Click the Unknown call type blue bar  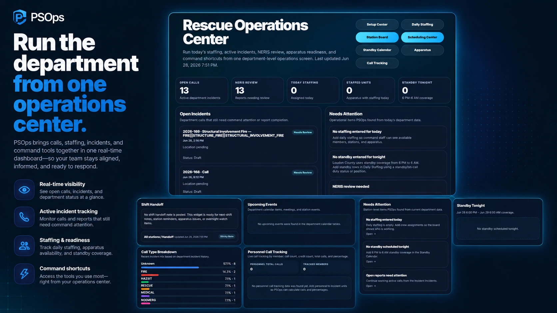pos(170,267)
